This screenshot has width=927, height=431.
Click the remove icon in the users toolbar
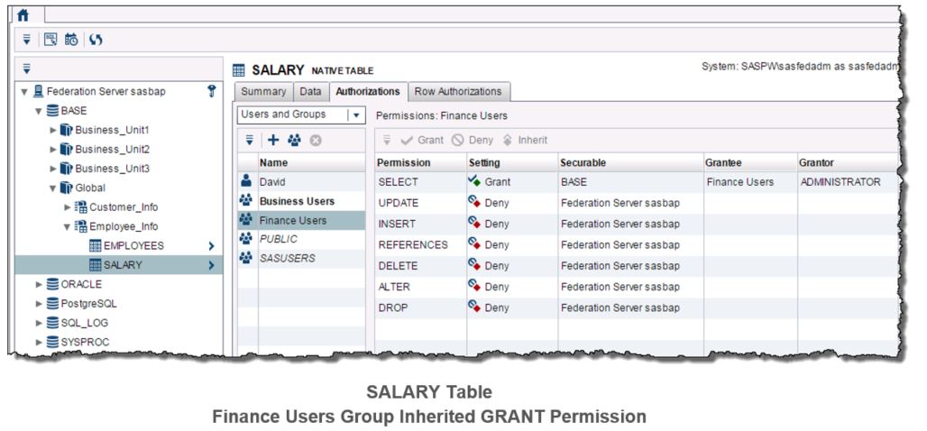(315, 141)
